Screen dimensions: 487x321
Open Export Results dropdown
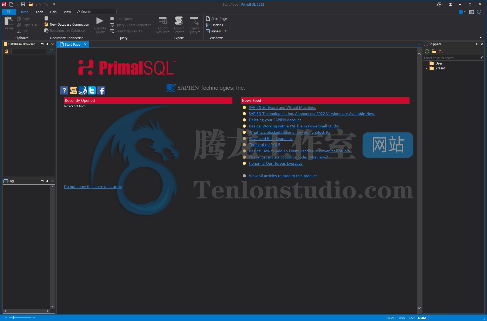pos(163,25)
